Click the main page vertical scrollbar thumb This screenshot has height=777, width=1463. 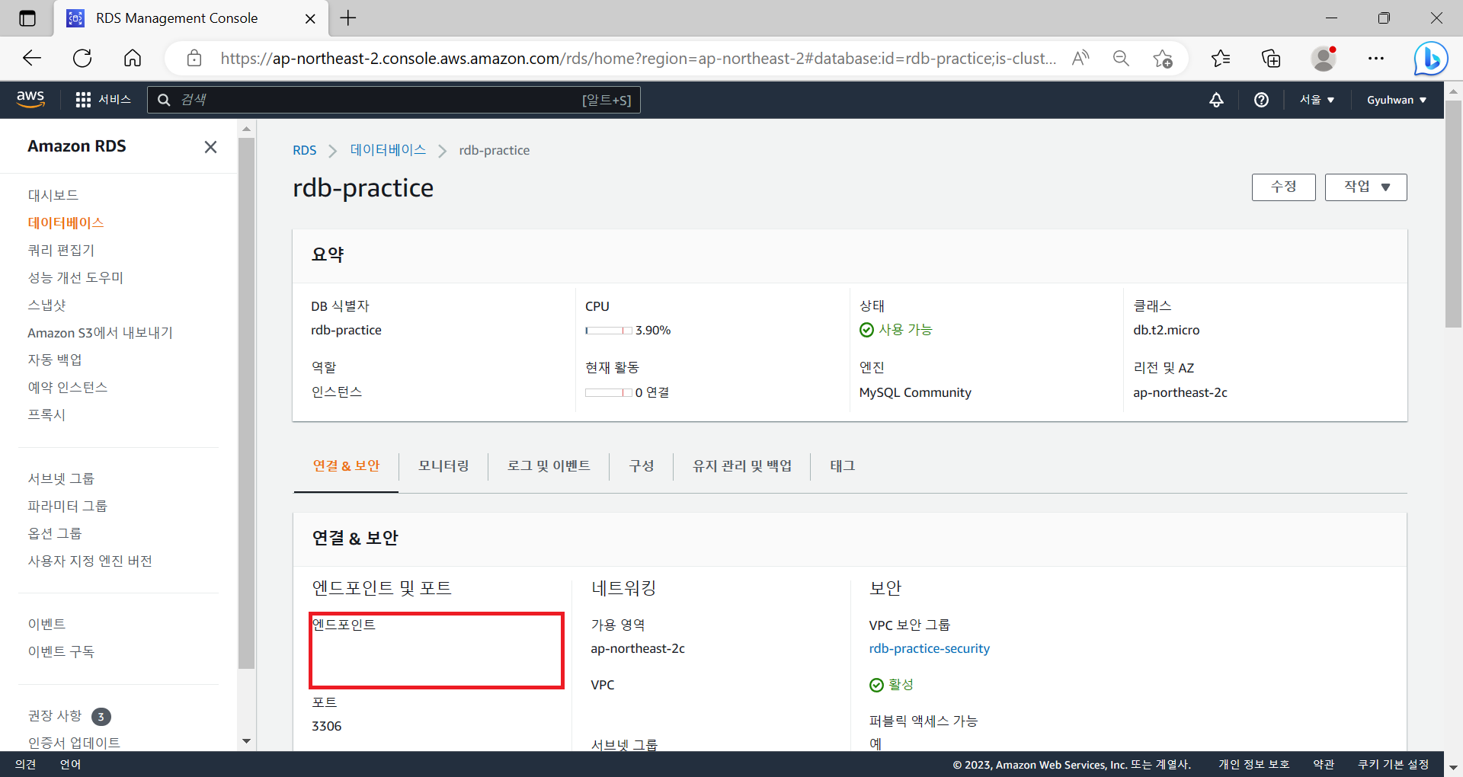(1453, 213)
